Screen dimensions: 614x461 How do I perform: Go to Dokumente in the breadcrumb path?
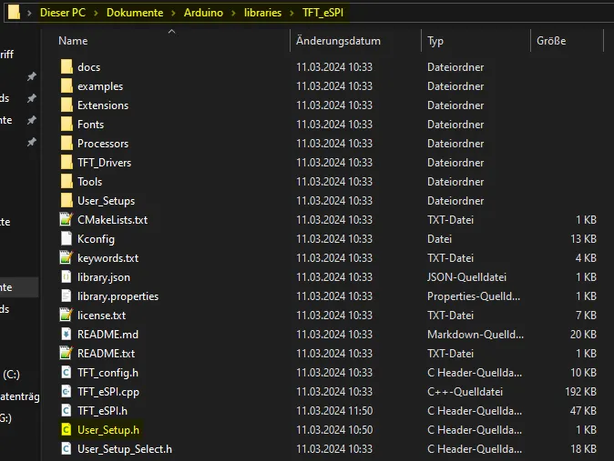[134, 13]
